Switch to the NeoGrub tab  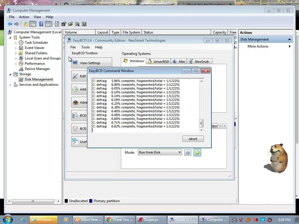click(x=199, y=62)
